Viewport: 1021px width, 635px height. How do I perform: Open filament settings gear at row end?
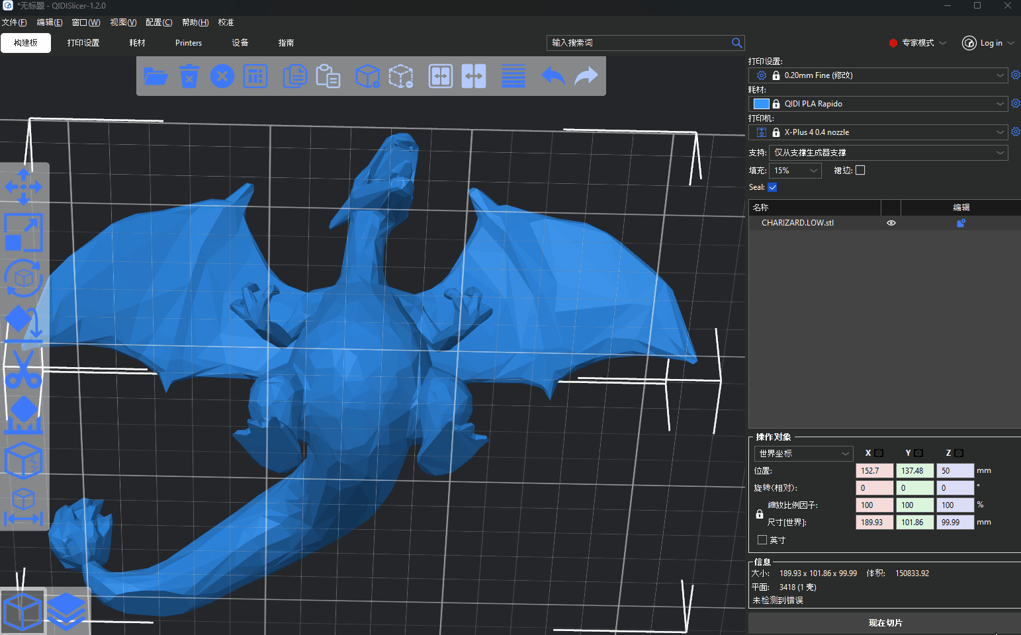(x=1015, y=104)
